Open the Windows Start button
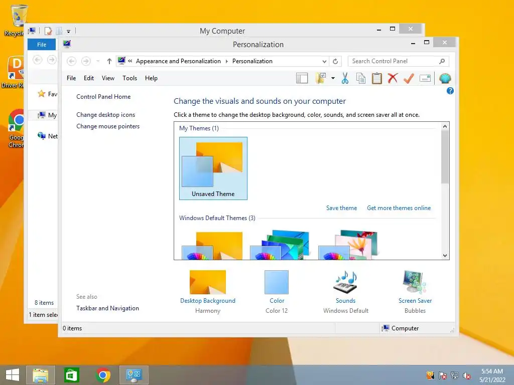Viewport: 514px width, 385px height. [13, 375]
